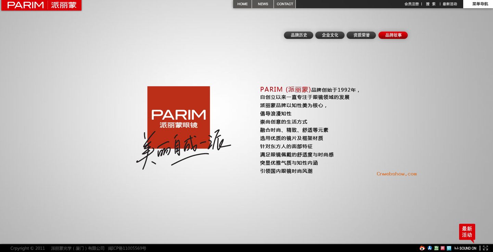Open the CONTACT menu item
Image resolution: width=493 pixels, height=252 pixels.
pyautogui.click(x=285, y=4)
